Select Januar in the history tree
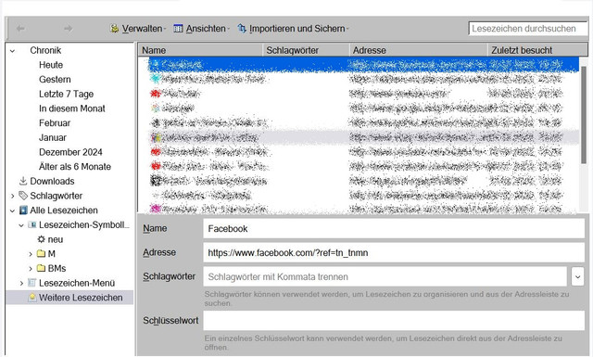 (53, 138)
